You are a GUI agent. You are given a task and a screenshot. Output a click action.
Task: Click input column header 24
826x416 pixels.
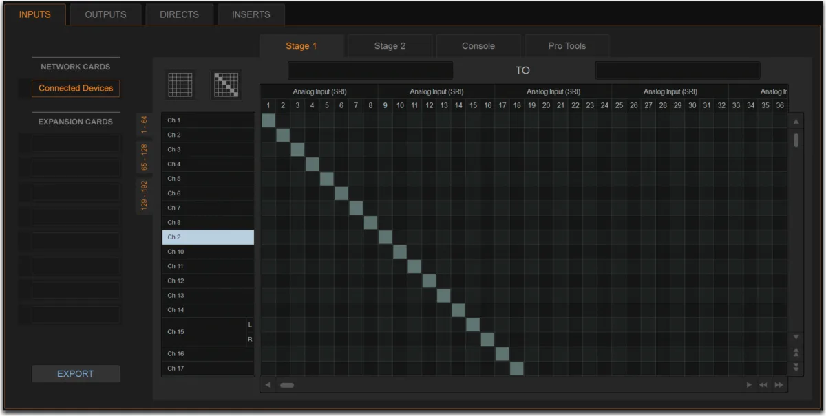pyautogui.click(x=604, y=105)
